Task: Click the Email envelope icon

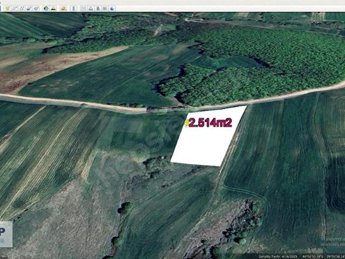Action: [84, 8]
